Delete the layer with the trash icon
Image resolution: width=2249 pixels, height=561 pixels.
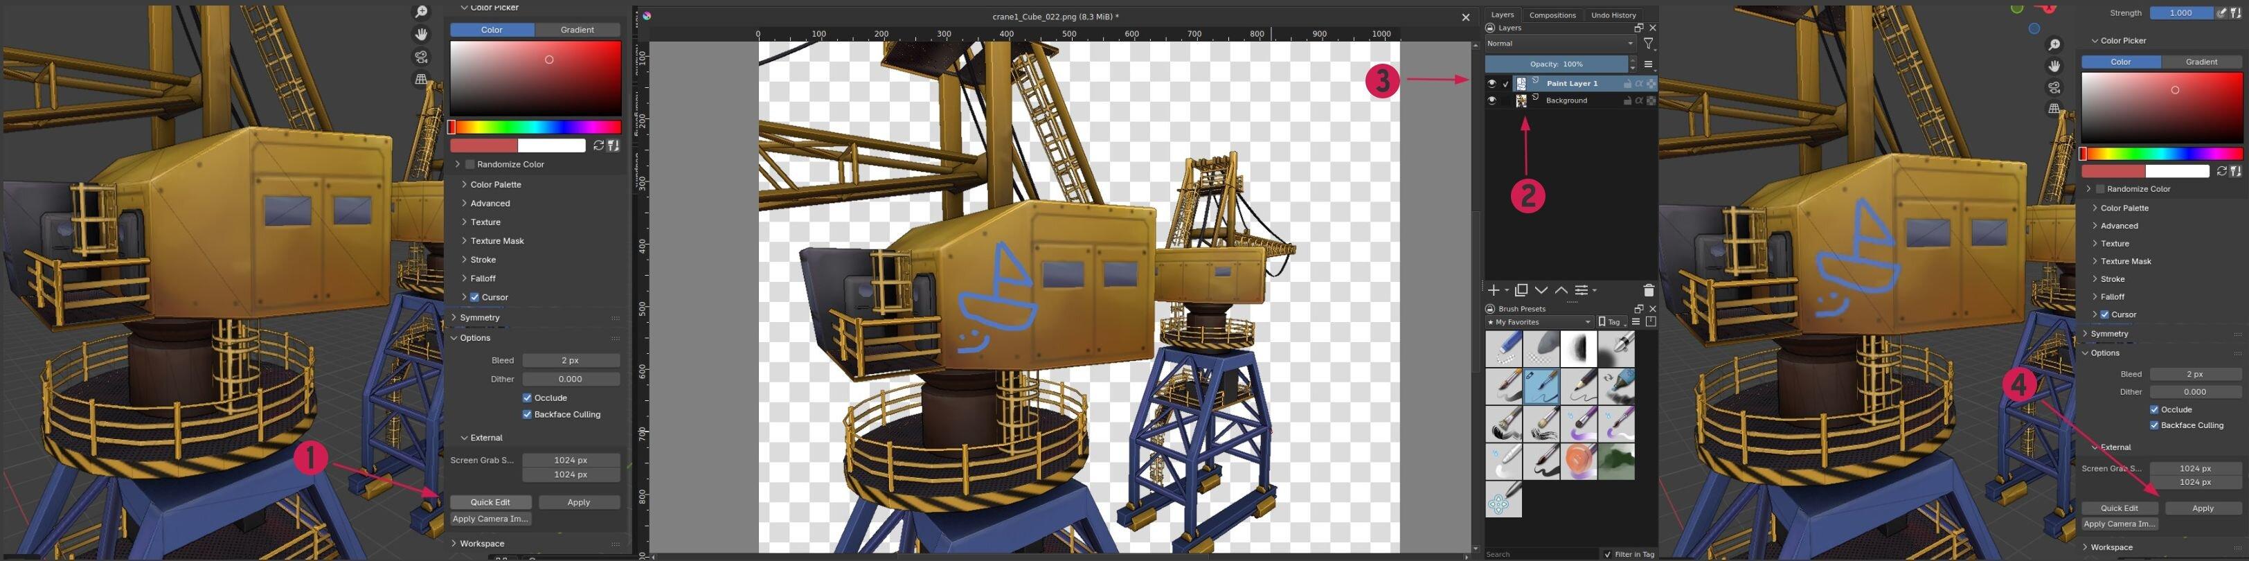coord(1649,290)
